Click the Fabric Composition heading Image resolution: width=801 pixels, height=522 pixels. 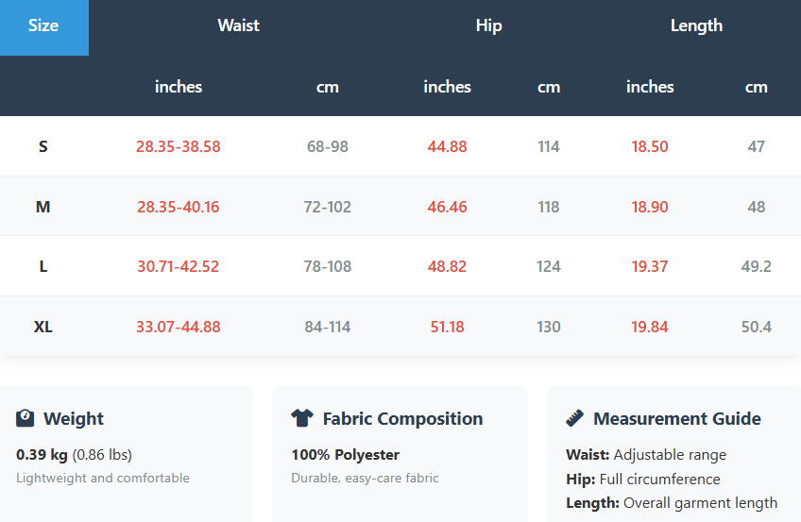[x=402, y=419]
